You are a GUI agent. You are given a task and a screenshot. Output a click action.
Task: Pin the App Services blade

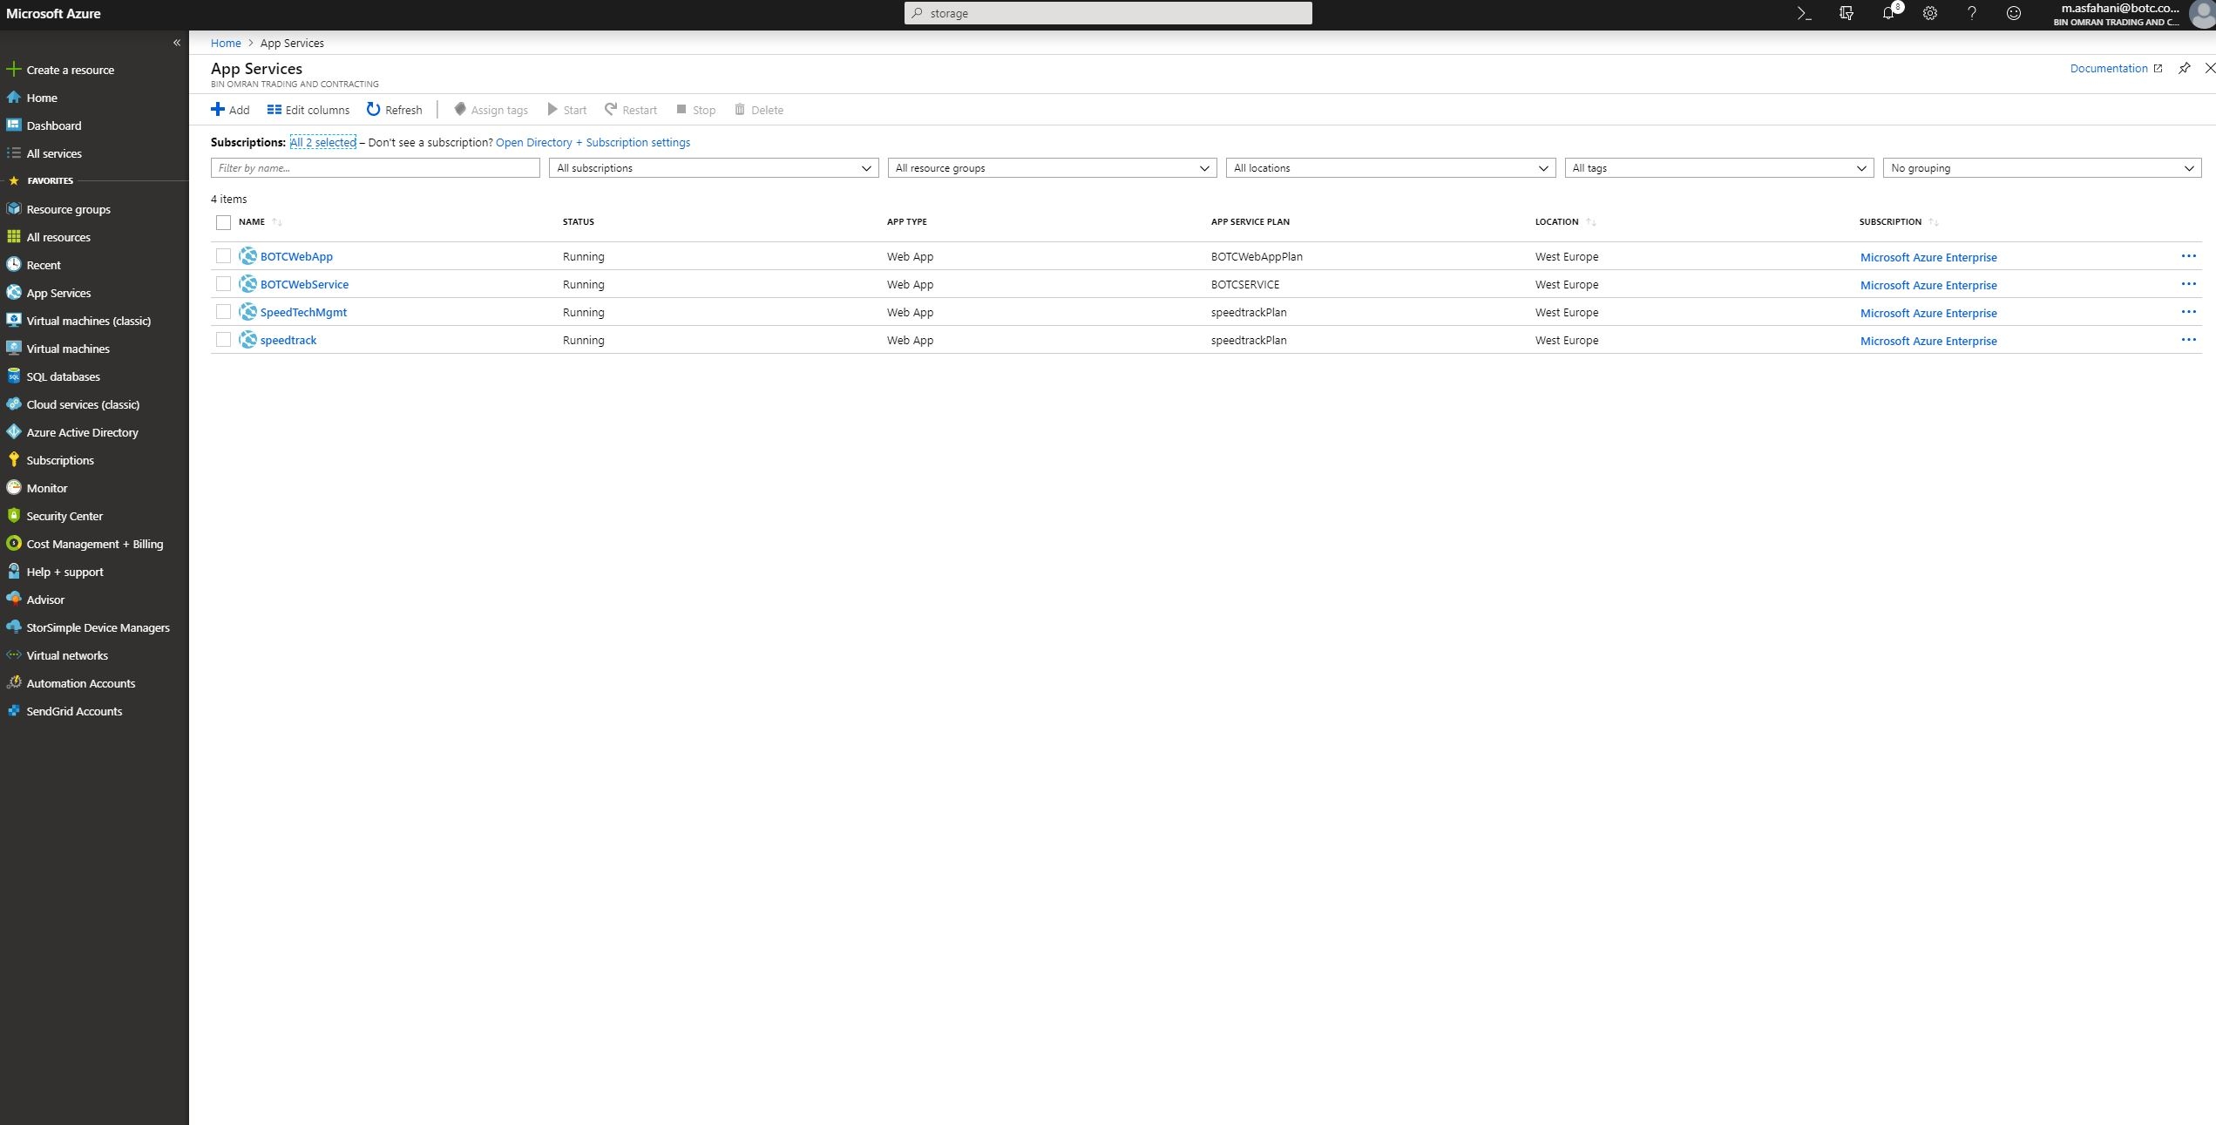2184,68
